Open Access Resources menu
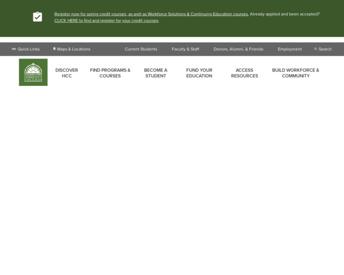Image resolution: width=344 pixels, height=275 pixels. pyautogui.click(x=244, y=73)
